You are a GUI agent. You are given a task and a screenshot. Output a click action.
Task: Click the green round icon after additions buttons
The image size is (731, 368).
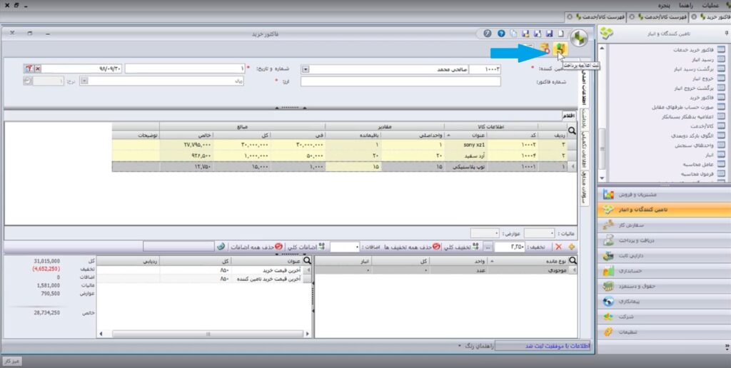tap(221, 246)
